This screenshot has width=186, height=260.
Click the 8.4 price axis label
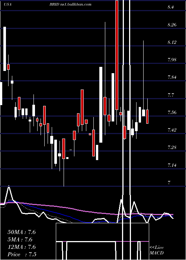(x=171, y=7)
